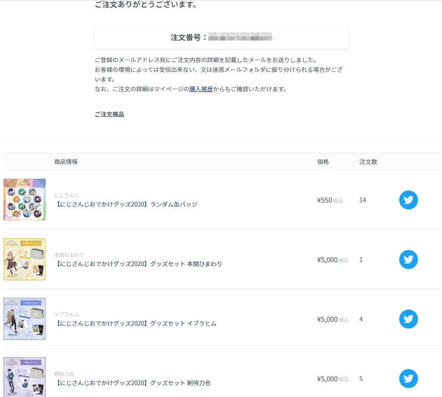
Task: Click the gray 本間ひまわり category label
Action: 69,255
